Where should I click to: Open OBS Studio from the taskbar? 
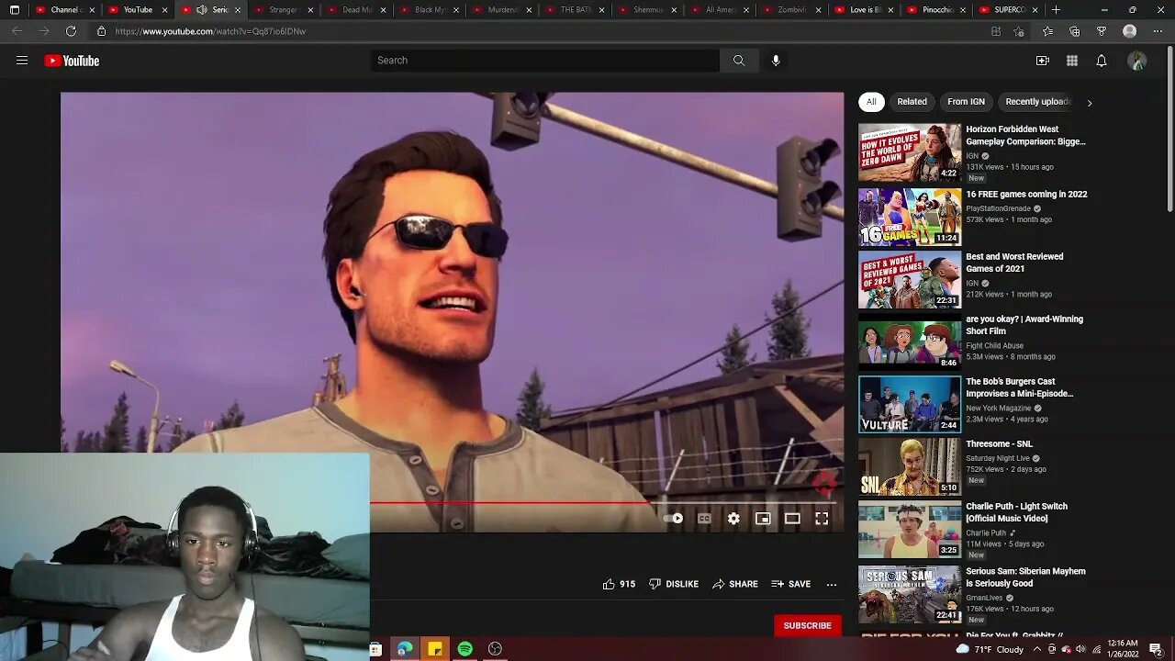pos(495,649)
